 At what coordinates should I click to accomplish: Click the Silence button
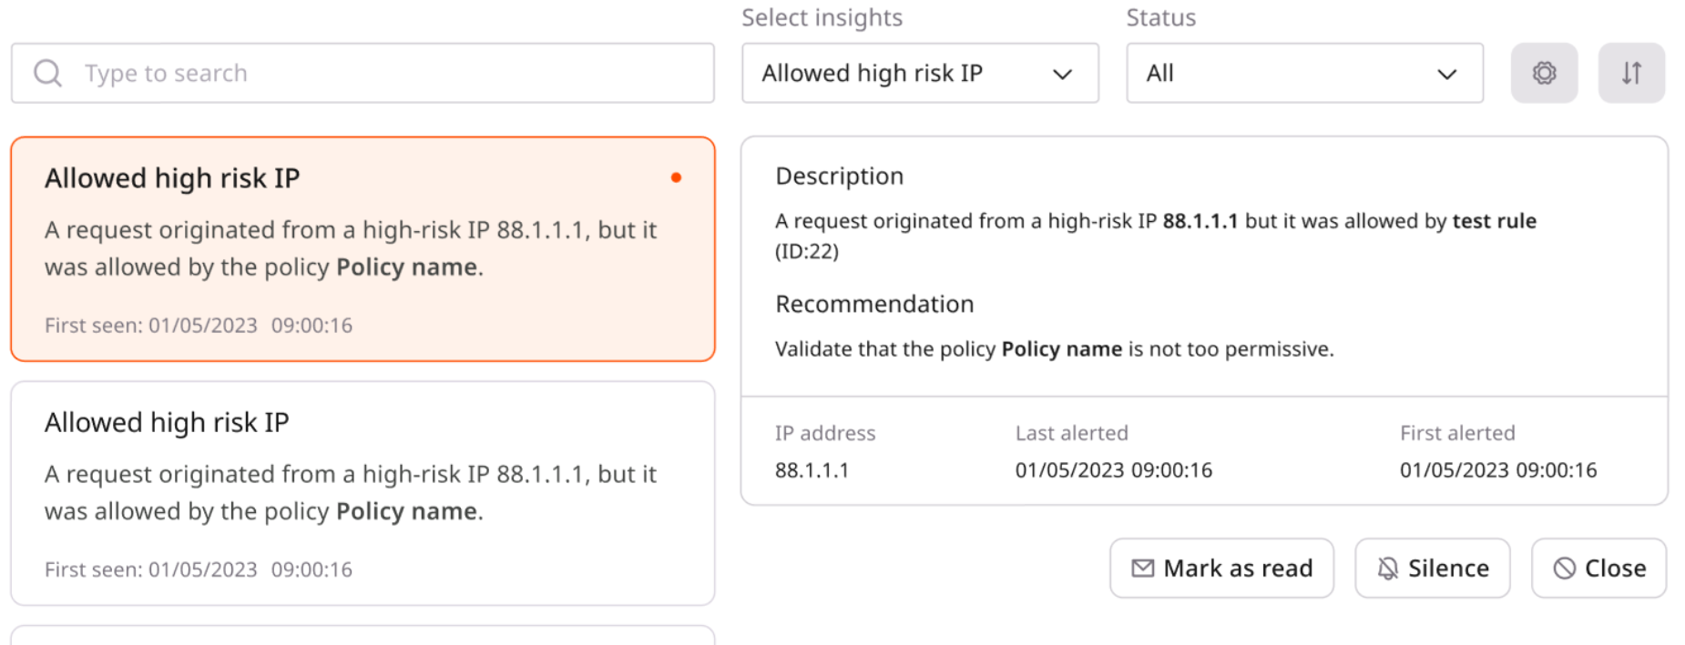[1432, 569]
